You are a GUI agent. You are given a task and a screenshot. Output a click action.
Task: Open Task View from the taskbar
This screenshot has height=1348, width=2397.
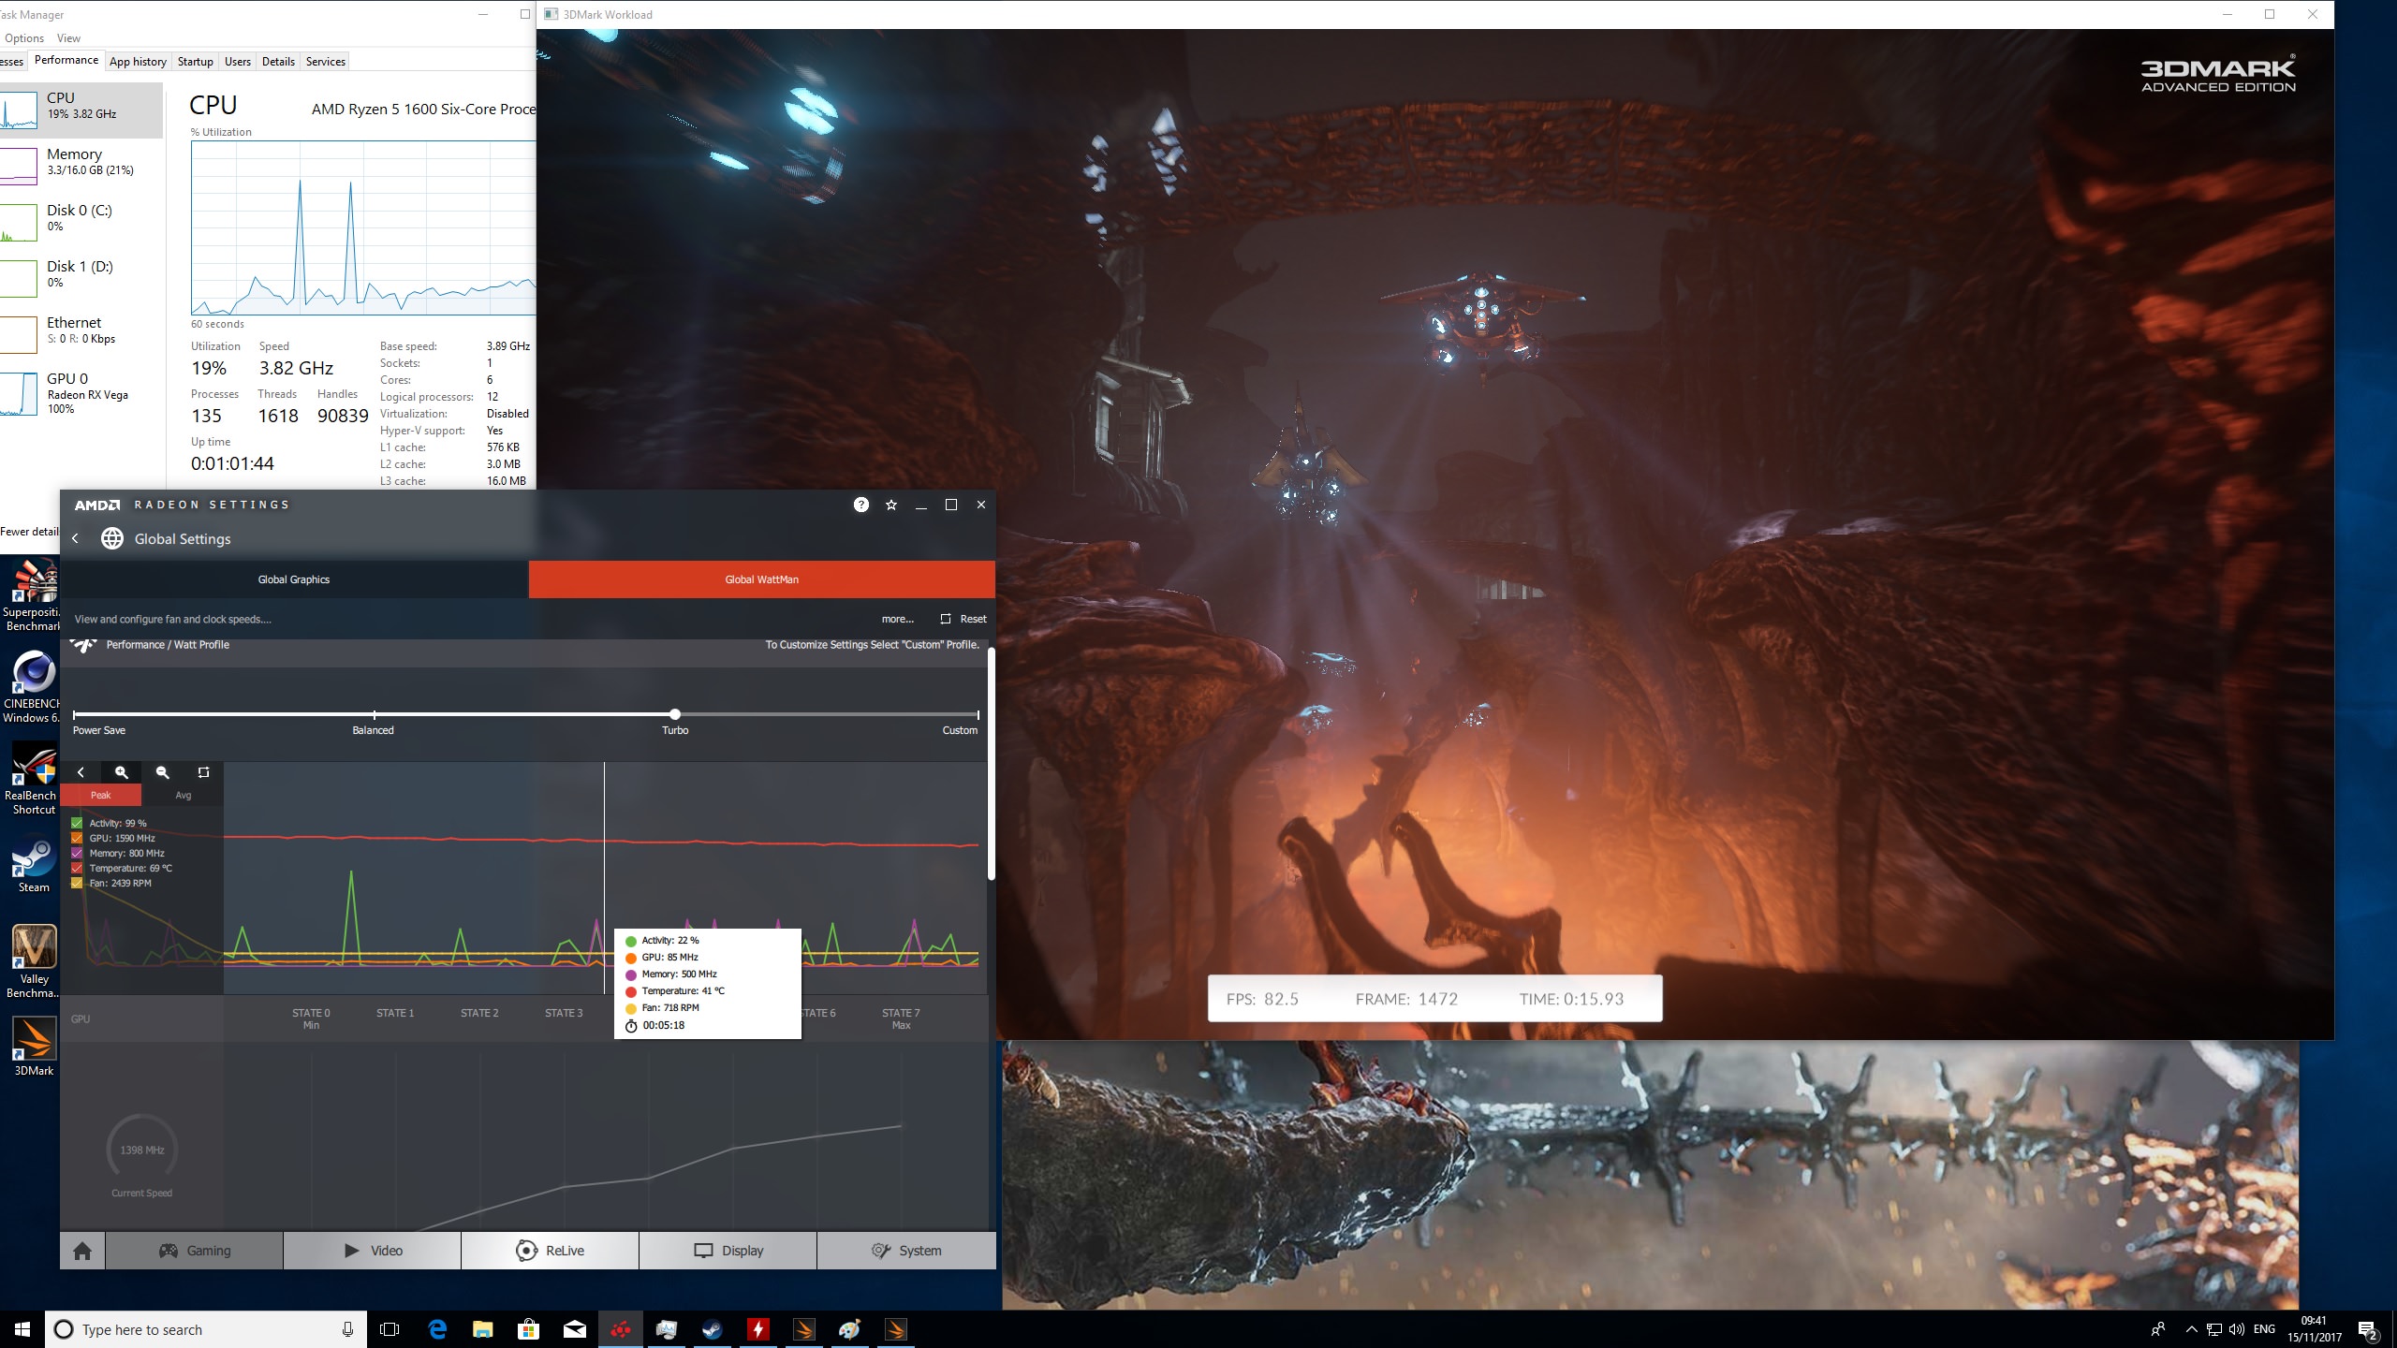coord(390,1329)
